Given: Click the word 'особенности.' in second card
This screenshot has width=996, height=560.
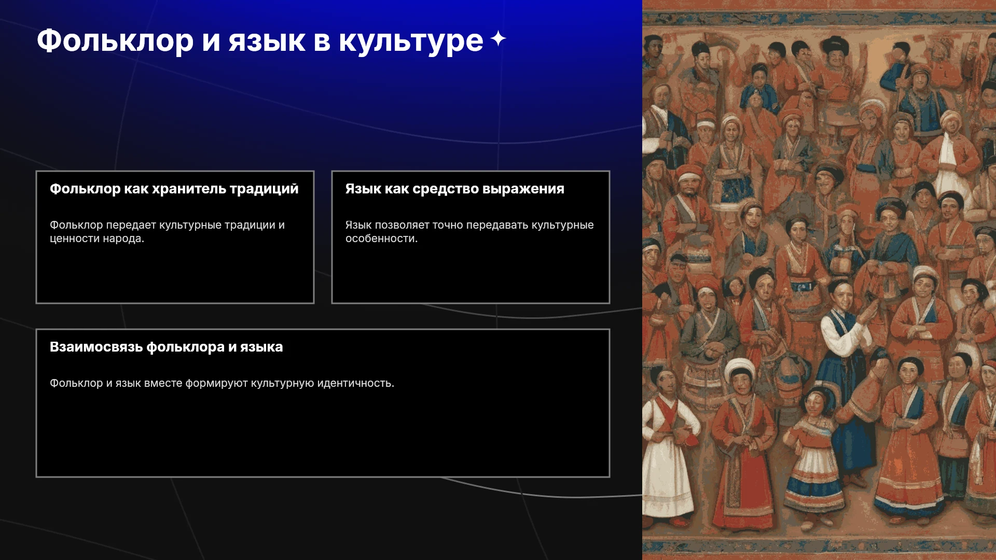Looking at the screenshot, I should pos(381,239).
